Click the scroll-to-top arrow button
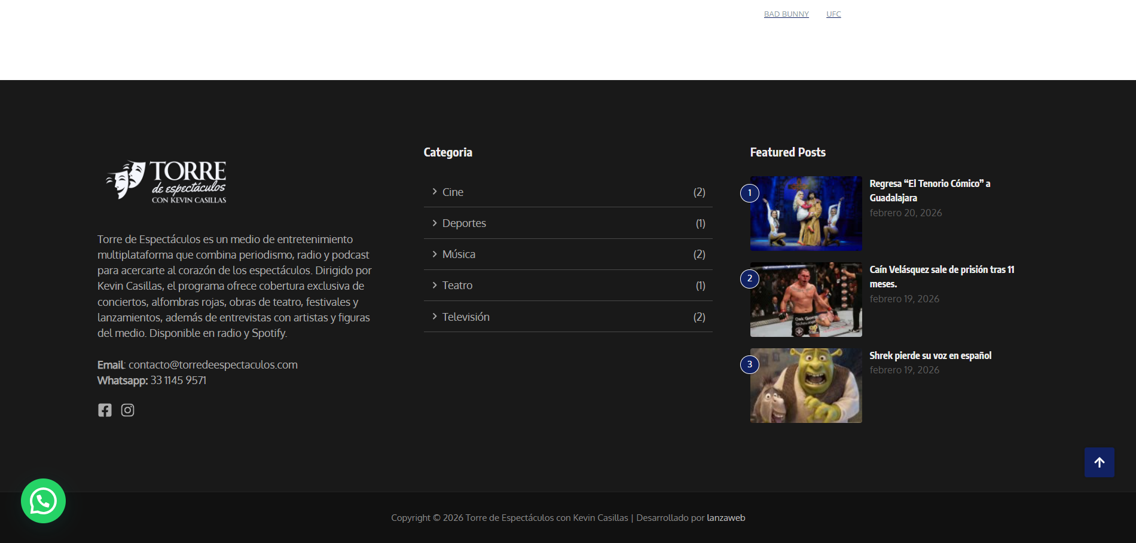This screenshot has width=1136, height=543. (1099, 462)
